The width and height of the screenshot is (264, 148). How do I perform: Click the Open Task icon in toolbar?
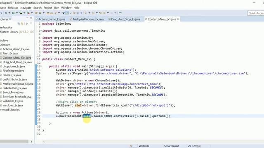tap(52, 13)
